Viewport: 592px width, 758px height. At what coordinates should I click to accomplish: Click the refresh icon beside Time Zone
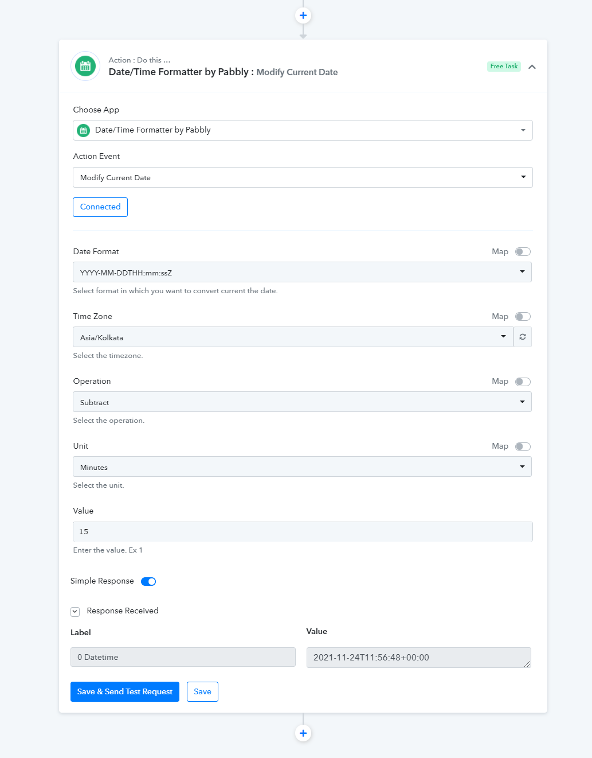523,337
